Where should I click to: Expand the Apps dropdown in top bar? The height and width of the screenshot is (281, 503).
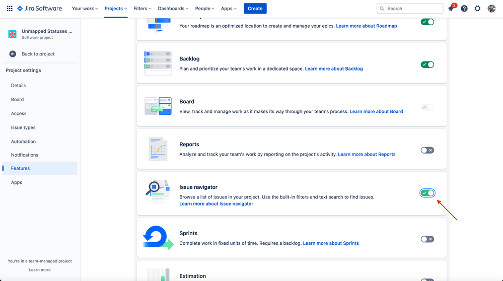click(x=229, y=9)
